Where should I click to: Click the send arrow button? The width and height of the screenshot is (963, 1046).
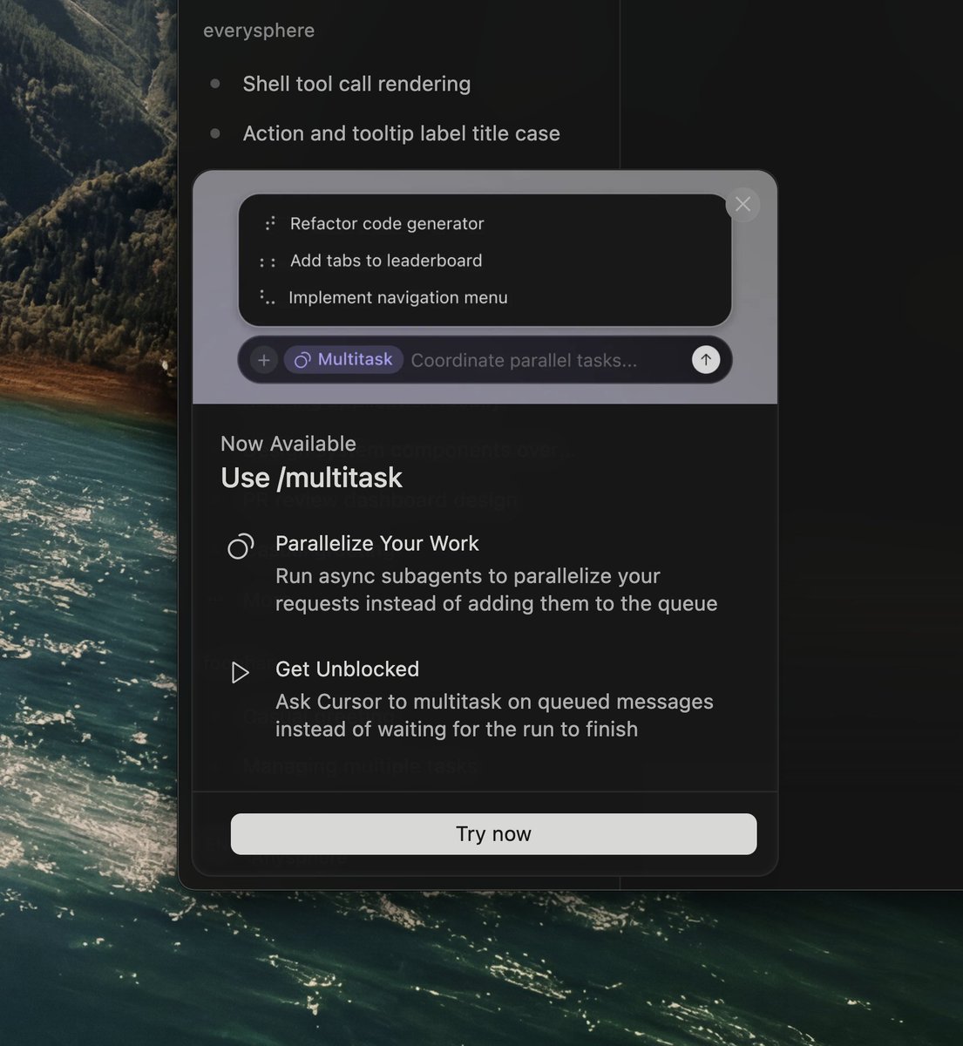(706, 359)
